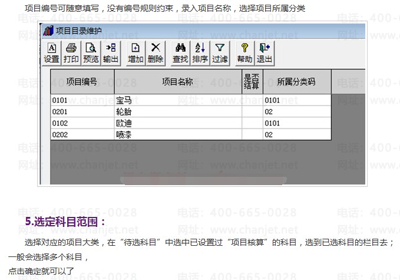
Task: Open 设置 settings toolbar button
Action: point(52,53)
